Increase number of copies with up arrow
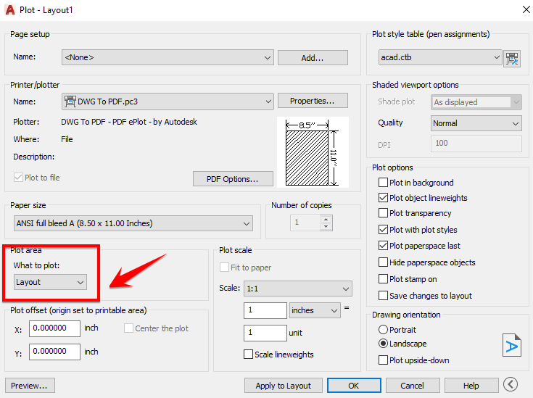 [326, 219]
